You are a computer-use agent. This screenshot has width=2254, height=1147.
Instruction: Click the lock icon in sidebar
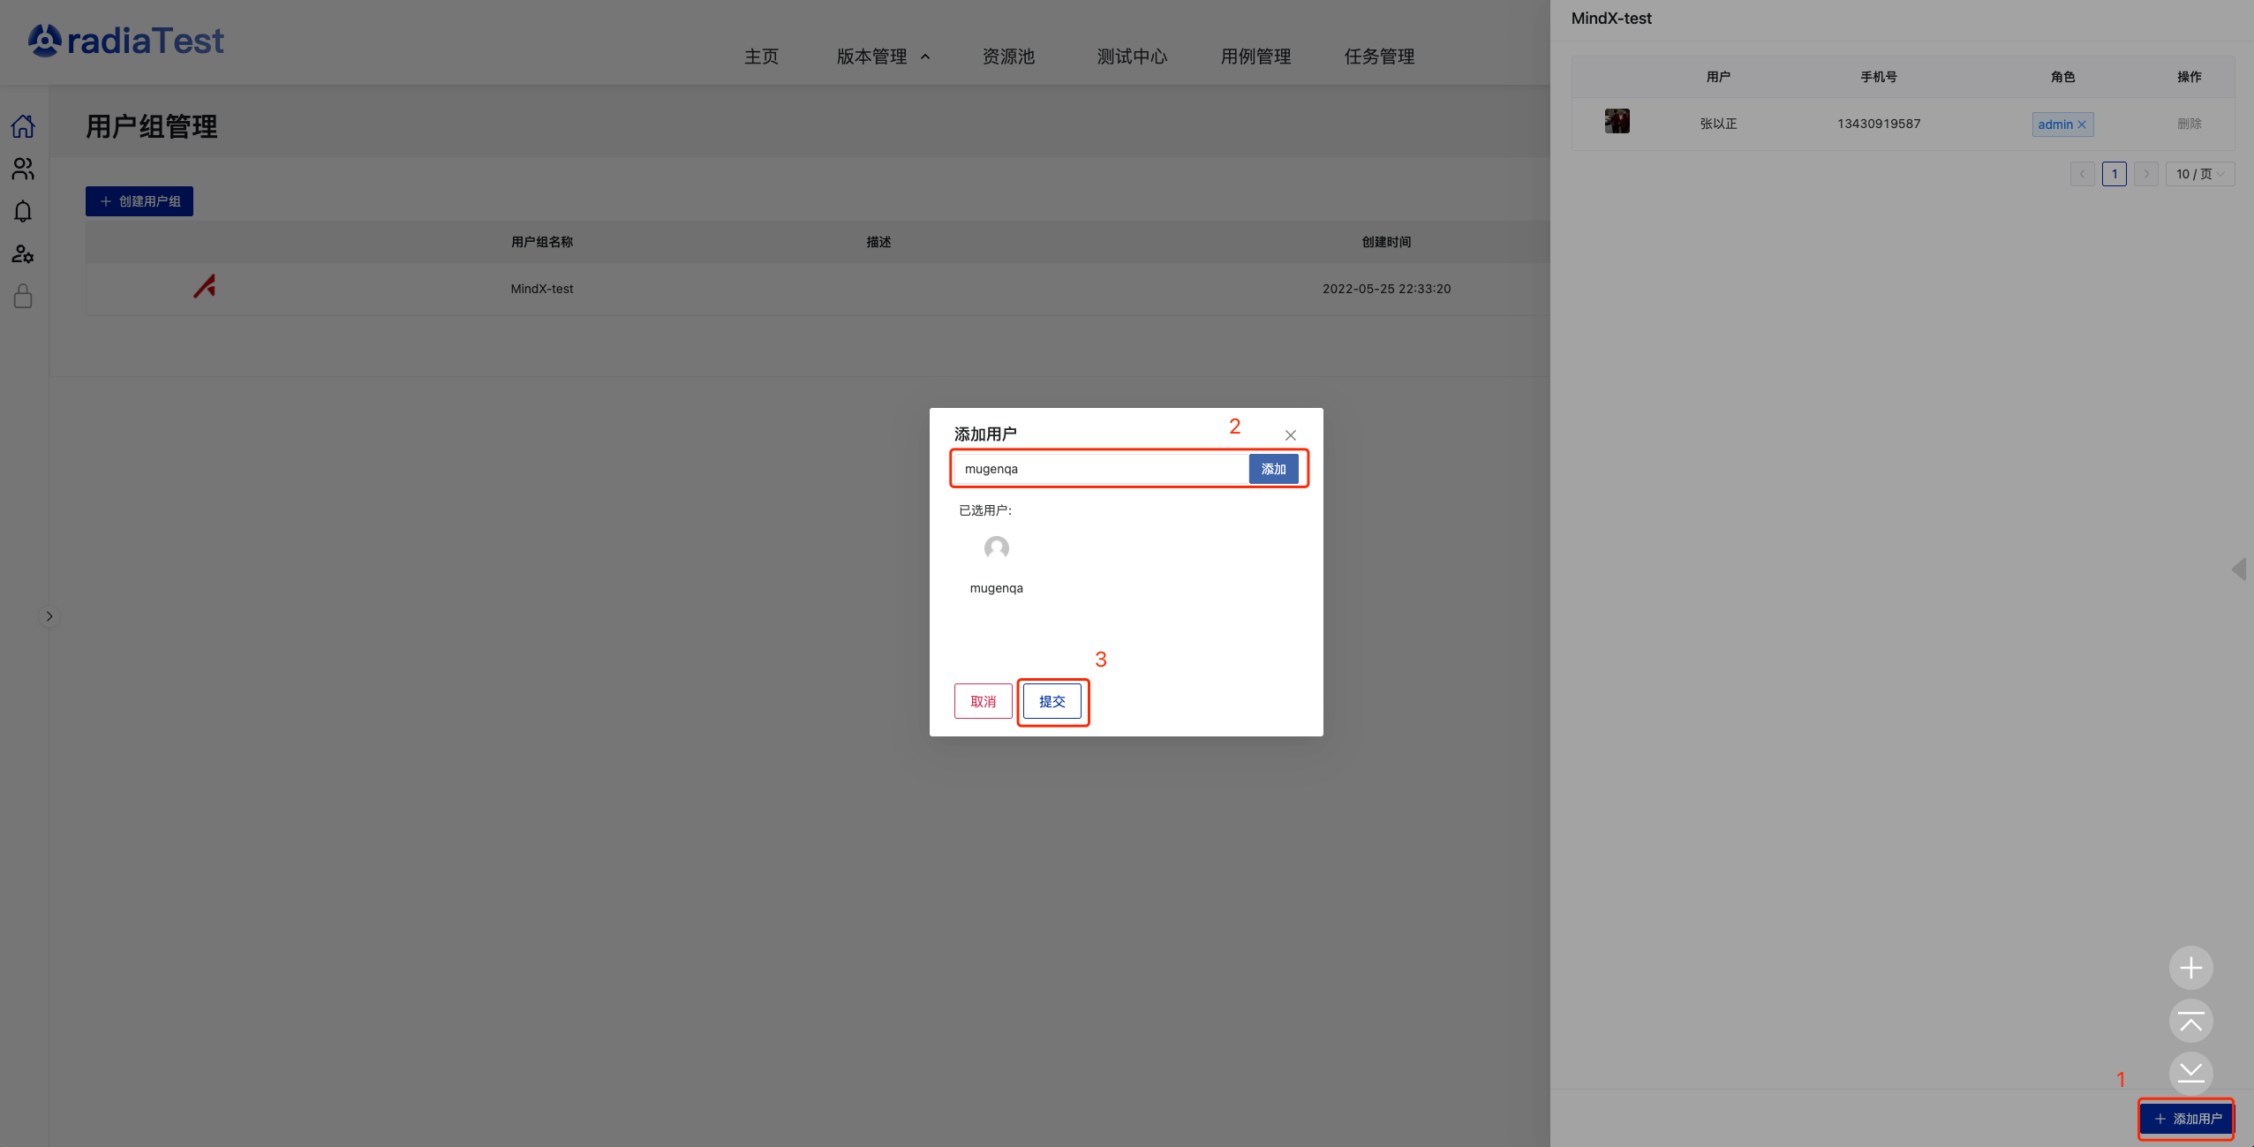23,297
